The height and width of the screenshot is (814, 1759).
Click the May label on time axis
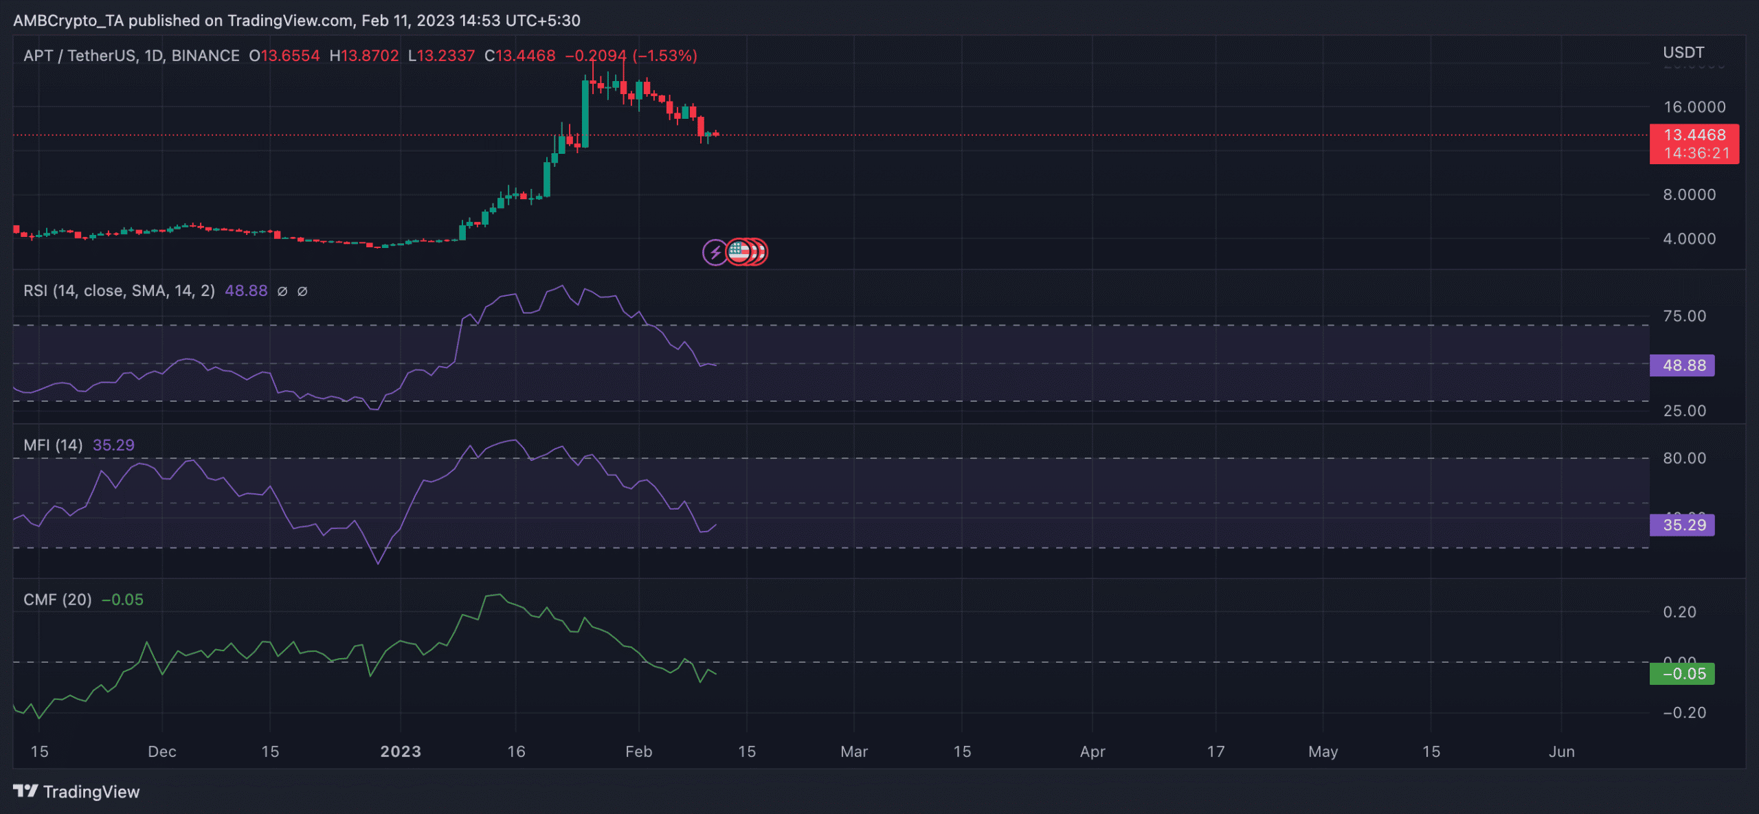(x=1323, y=751)
